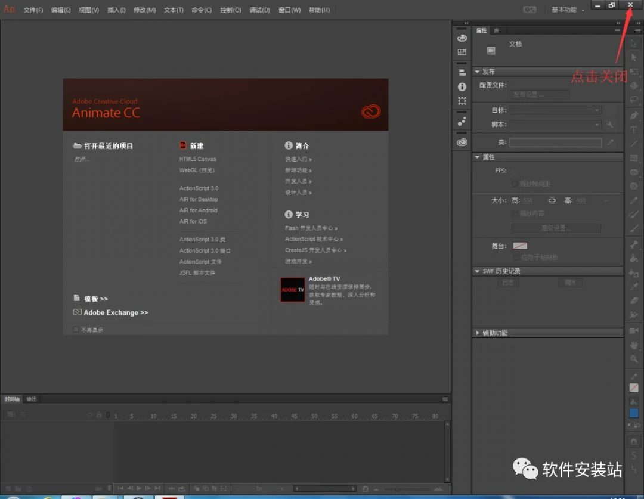644x499 pixels.
Task: Toggle the link width and height icon
Action: tap(552, 200)
